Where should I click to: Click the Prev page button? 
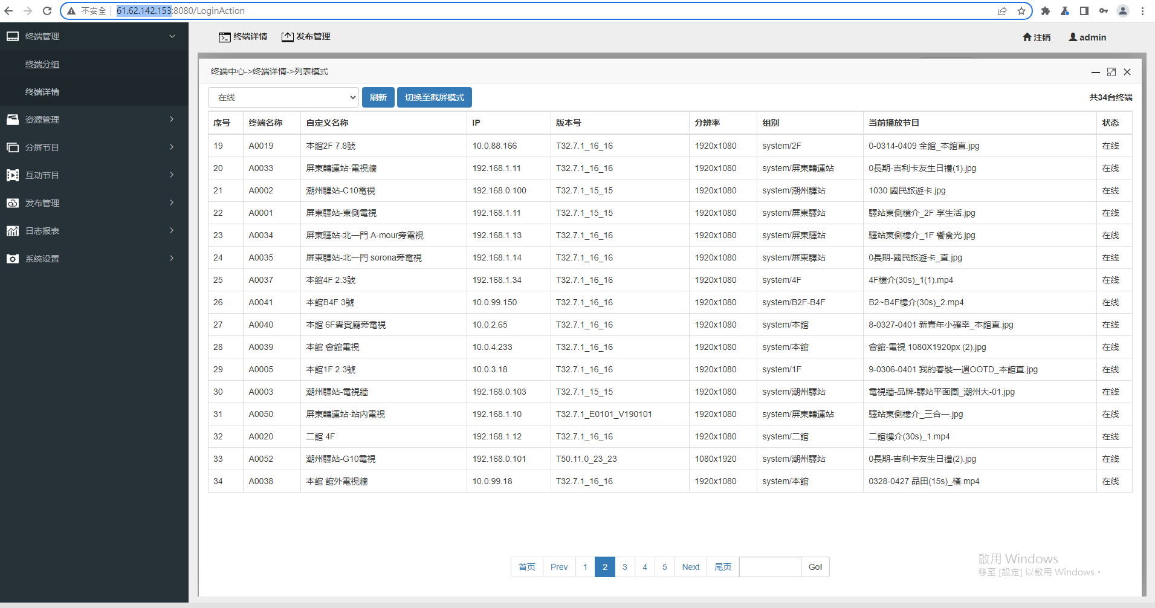559,567
